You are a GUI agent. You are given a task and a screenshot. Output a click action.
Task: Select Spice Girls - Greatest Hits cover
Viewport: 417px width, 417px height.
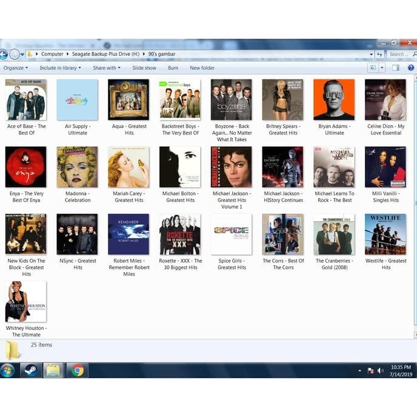point(232,235)
